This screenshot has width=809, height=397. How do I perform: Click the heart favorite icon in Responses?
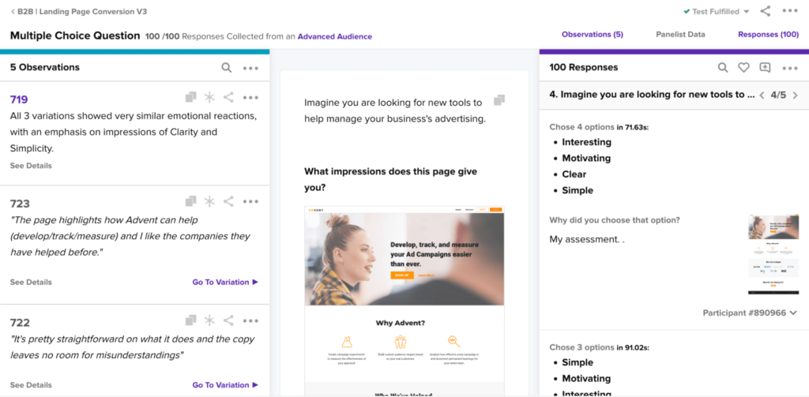pyautogui.click(x=743, y=68)
